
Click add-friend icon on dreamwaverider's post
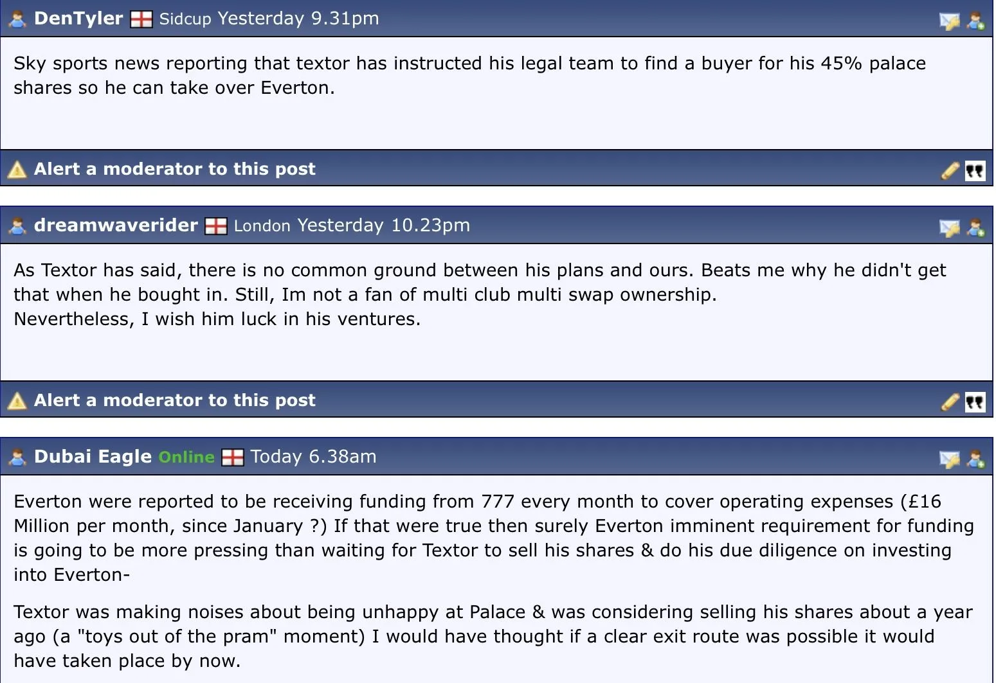click(975, 228)
